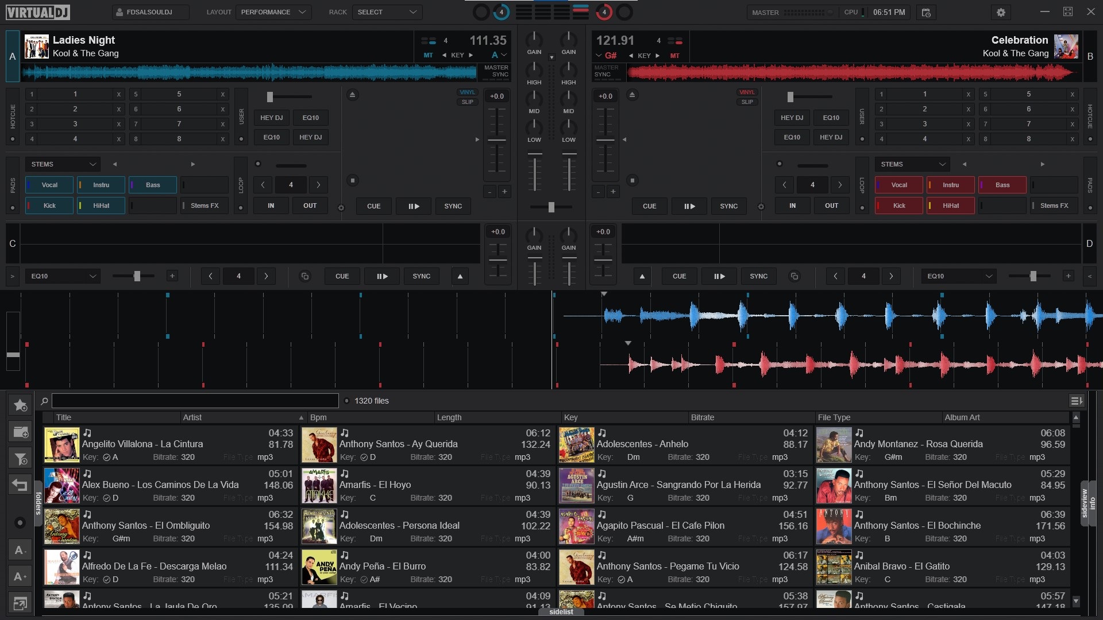
Task: Click Stems FX pad on deck B
Action: (x=1054, y=206)
